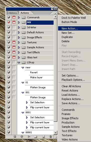The height and width of the screenshot is (142, 91).
Task: Collapse the action named 01
Action: 23,83
